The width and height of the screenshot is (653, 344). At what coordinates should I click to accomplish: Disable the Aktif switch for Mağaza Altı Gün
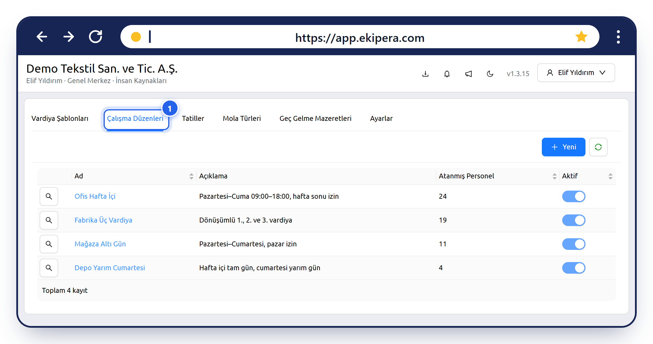click(x=574, y=244)
